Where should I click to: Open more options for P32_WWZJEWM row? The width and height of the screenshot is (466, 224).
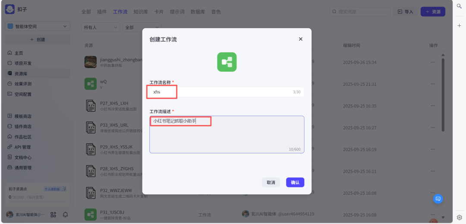[433, 193]
